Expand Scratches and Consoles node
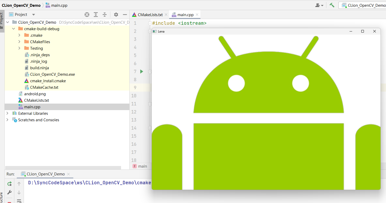Image resolution: width=386 pixels, height=203 pixels. [x=8, y=120]
